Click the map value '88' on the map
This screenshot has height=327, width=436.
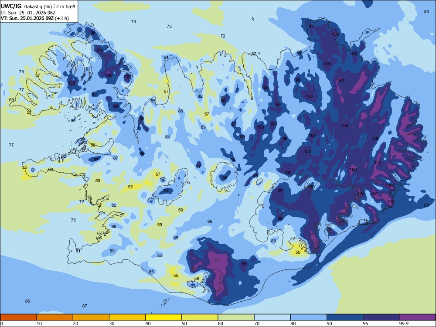click(274, 241)
